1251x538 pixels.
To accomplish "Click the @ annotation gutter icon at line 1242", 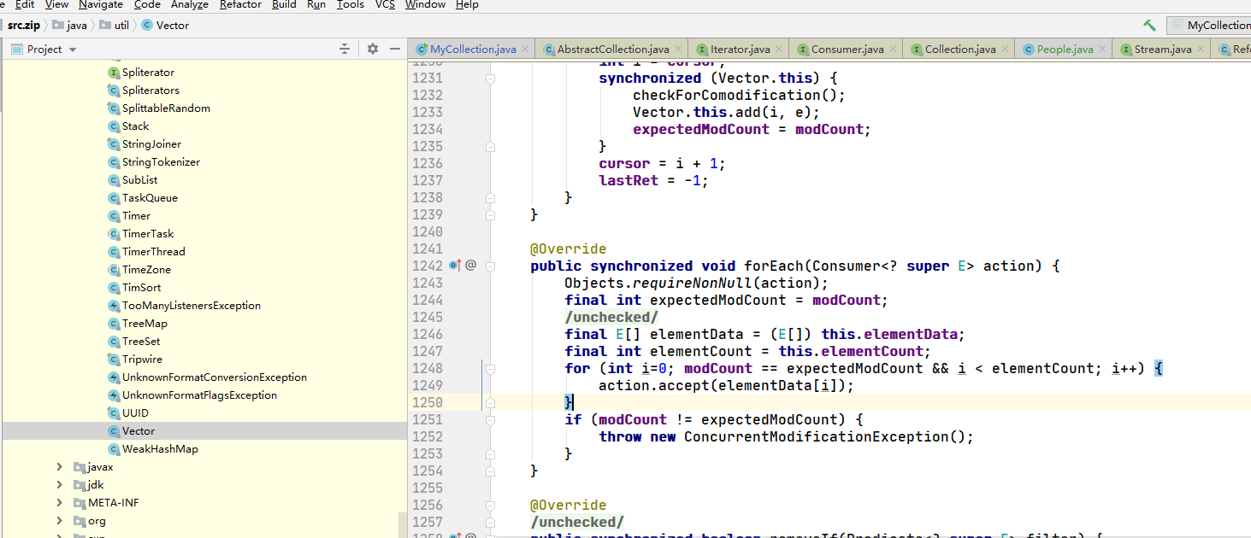I will tap(470, 266).
